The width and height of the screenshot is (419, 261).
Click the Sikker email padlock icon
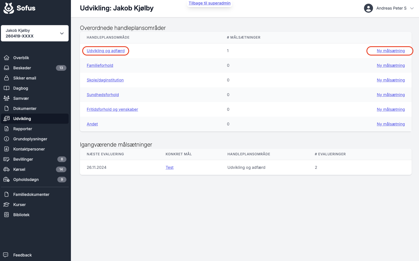point(6,78)
